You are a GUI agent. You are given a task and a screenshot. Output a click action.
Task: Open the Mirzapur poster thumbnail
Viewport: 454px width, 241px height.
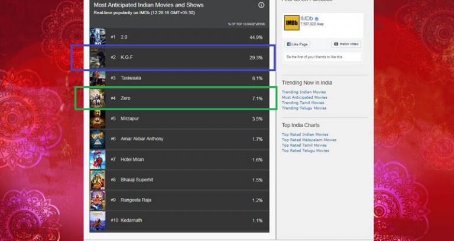coord(98,119)
